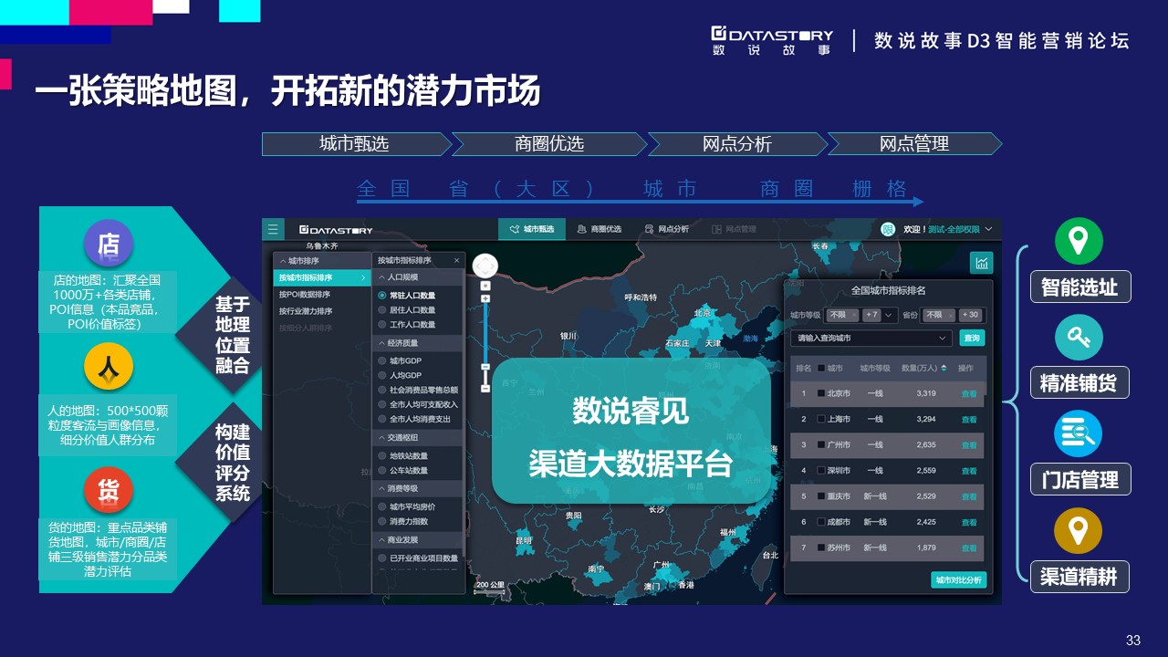
Task: Click the chart icon button above the ranking panel
Action: click(982, 263)
